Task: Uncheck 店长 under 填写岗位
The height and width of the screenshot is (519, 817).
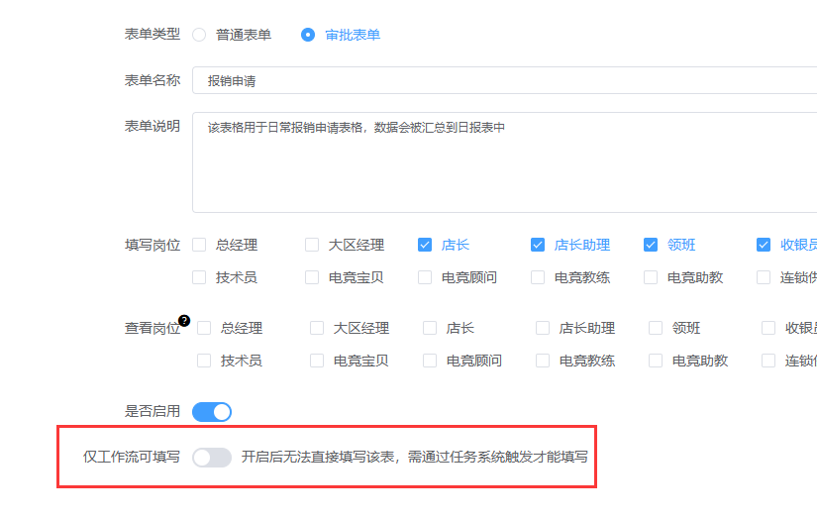Action: 425,245
